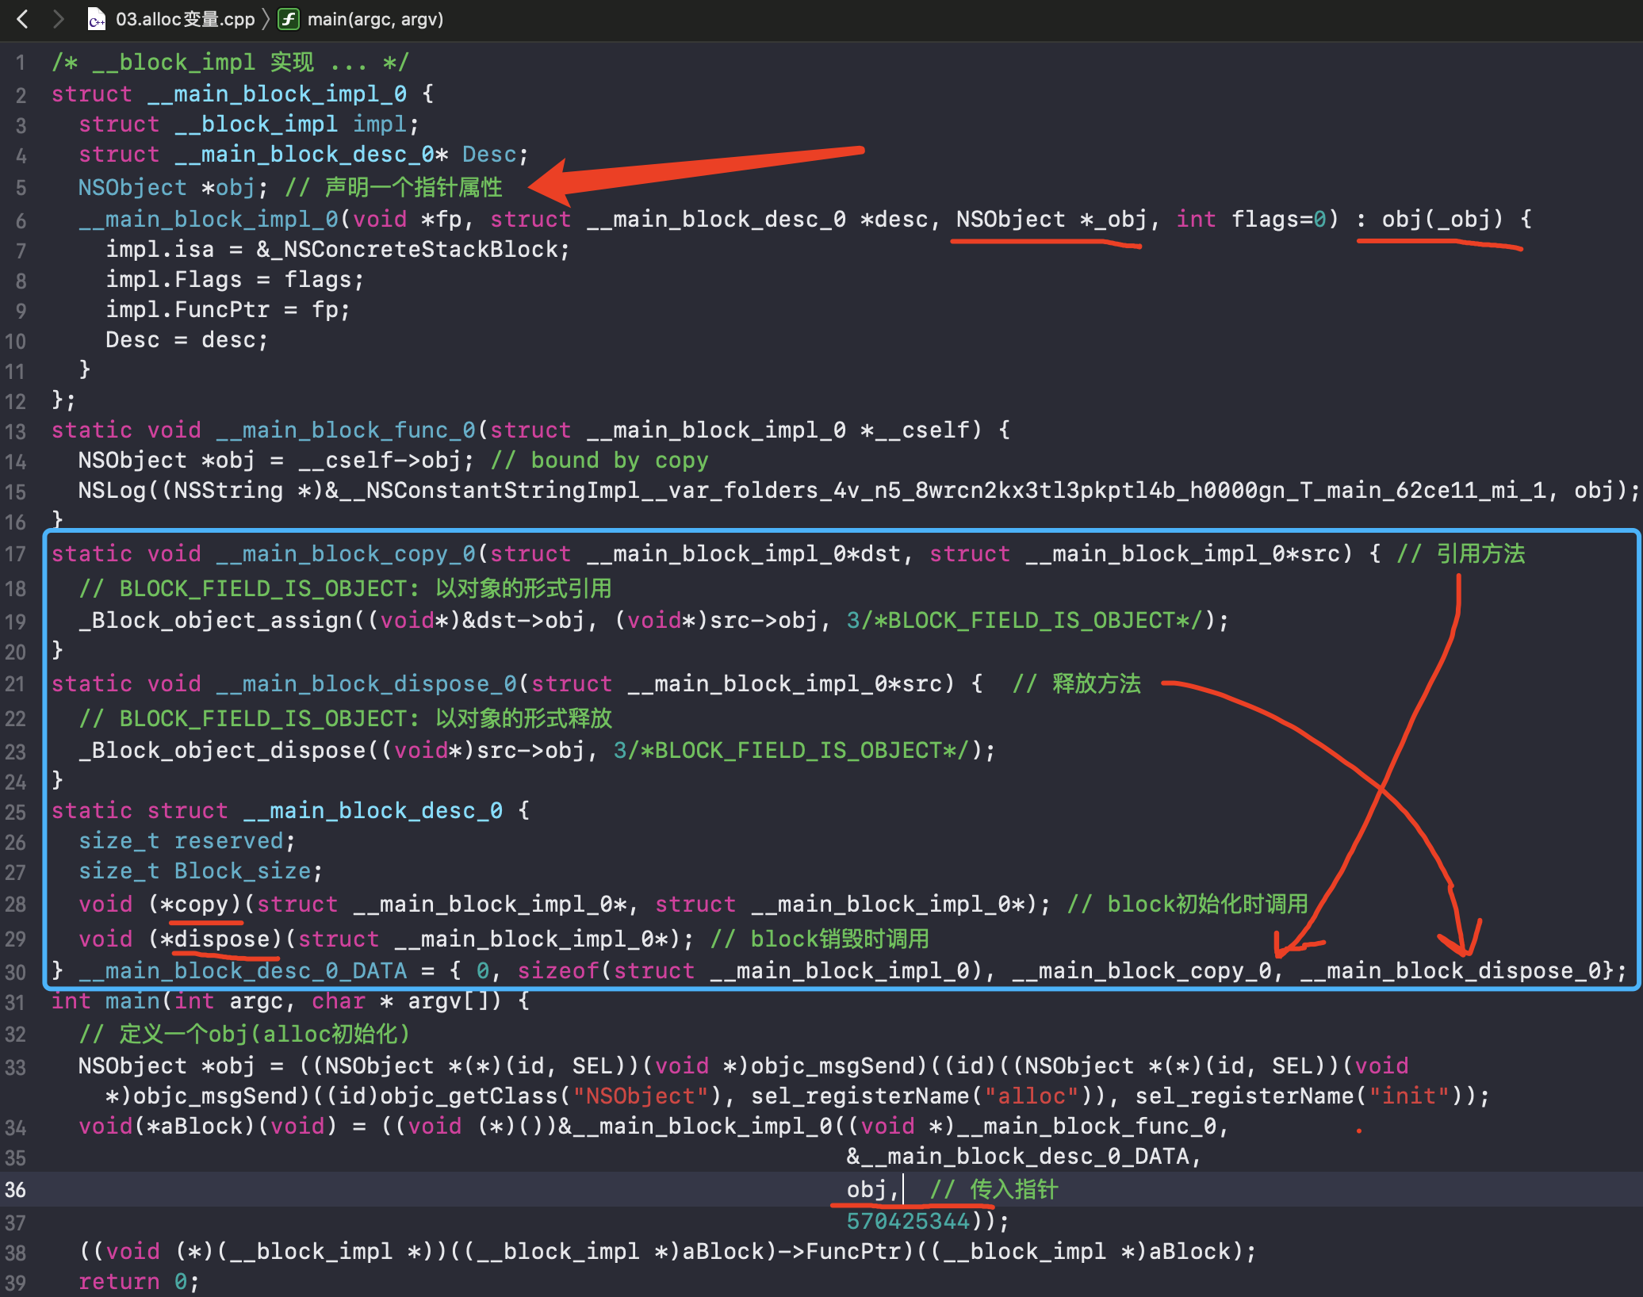Viewport: 1643px width, 1297px height.
Task: Click 'impl.FuncPtr = fp;' on line 9
Action: tap(228, 310)
